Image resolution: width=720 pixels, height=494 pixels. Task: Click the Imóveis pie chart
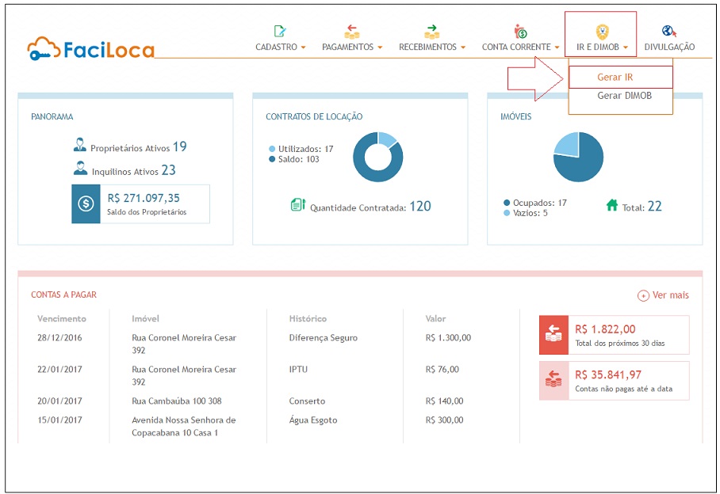point(578,157)
